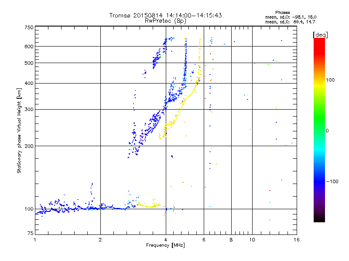Pick the black bottom of the colorbar

click(x=319, y=219)
